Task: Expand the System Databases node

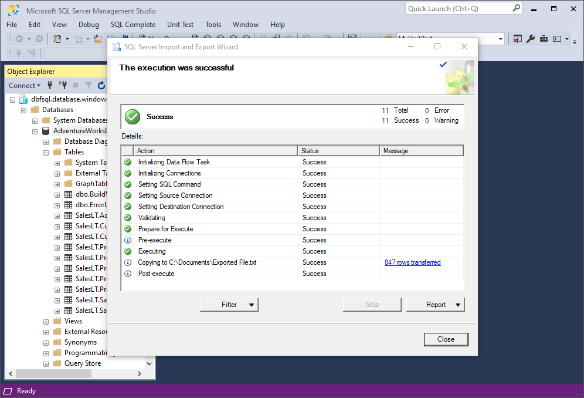Action: [x=35, y=121]
